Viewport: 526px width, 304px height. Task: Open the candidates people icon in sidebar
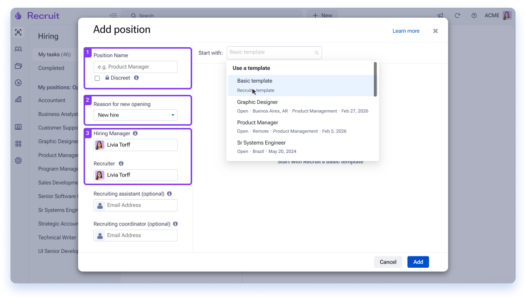click(19, 49)
